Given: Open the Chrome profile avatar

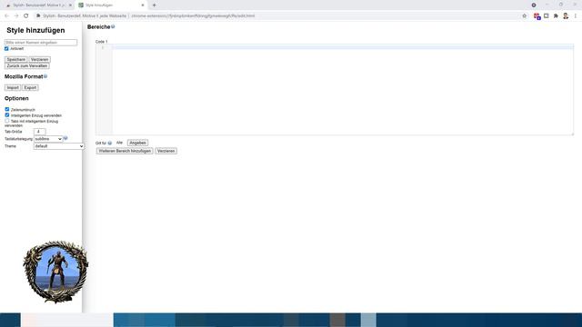Looking at the screenshot, I should [566, 16].
